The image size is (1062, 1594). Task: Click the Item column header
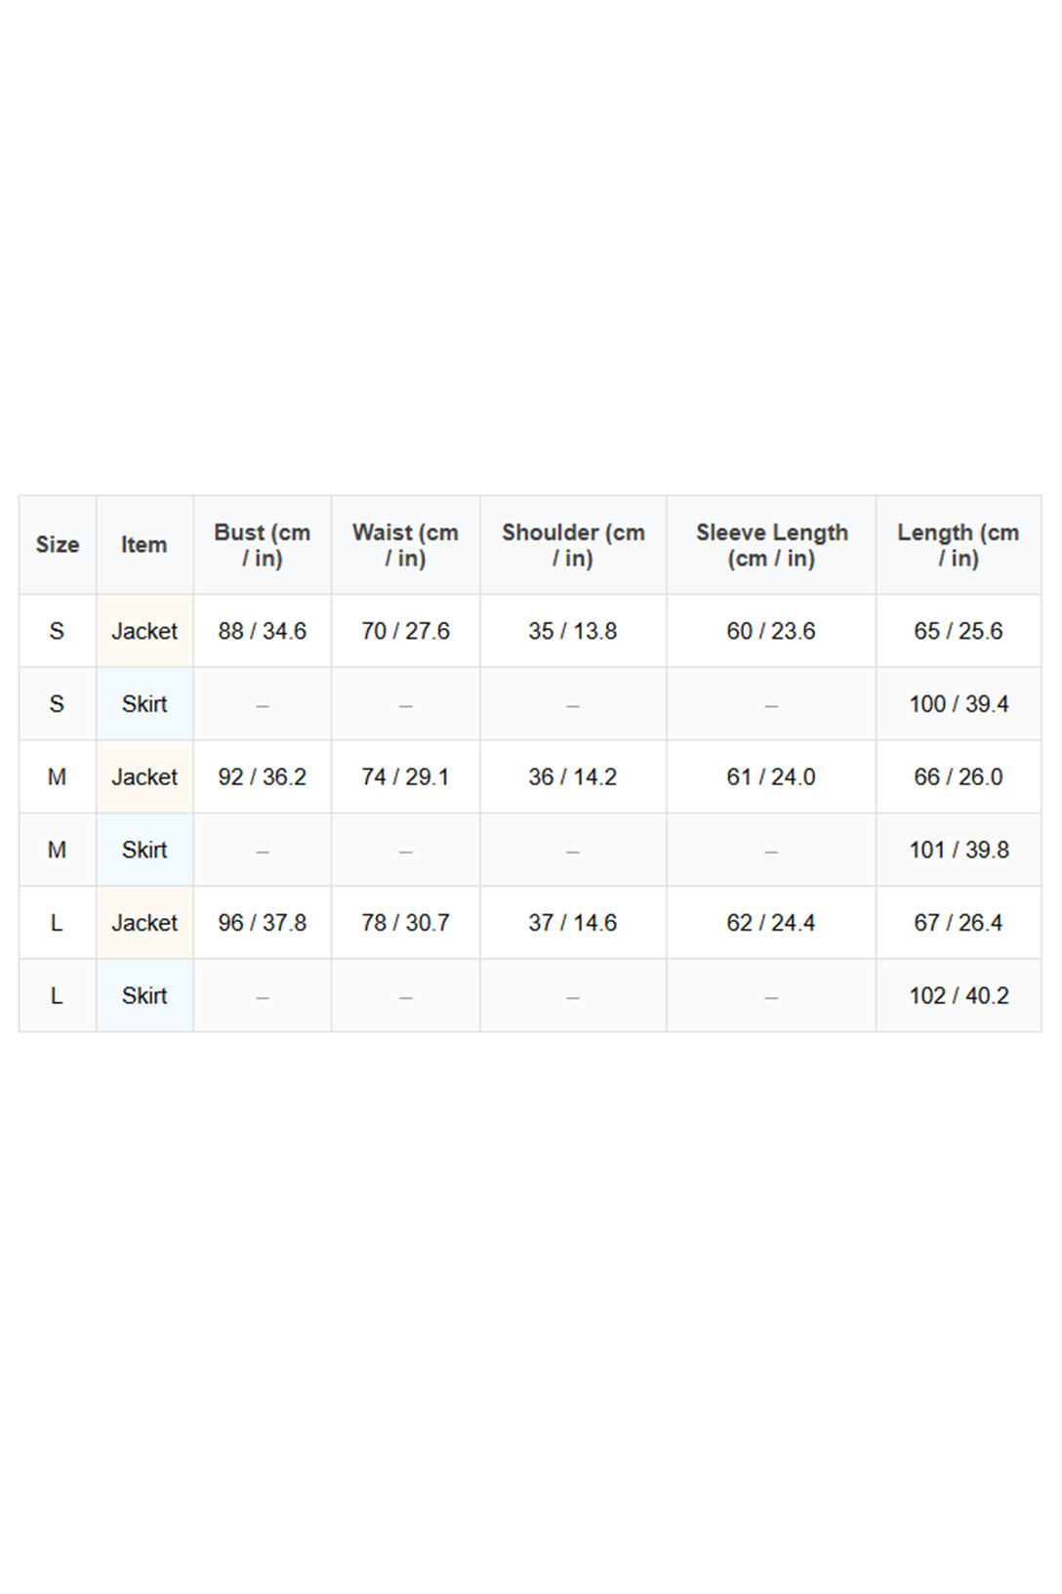click(x=144, y=545)
